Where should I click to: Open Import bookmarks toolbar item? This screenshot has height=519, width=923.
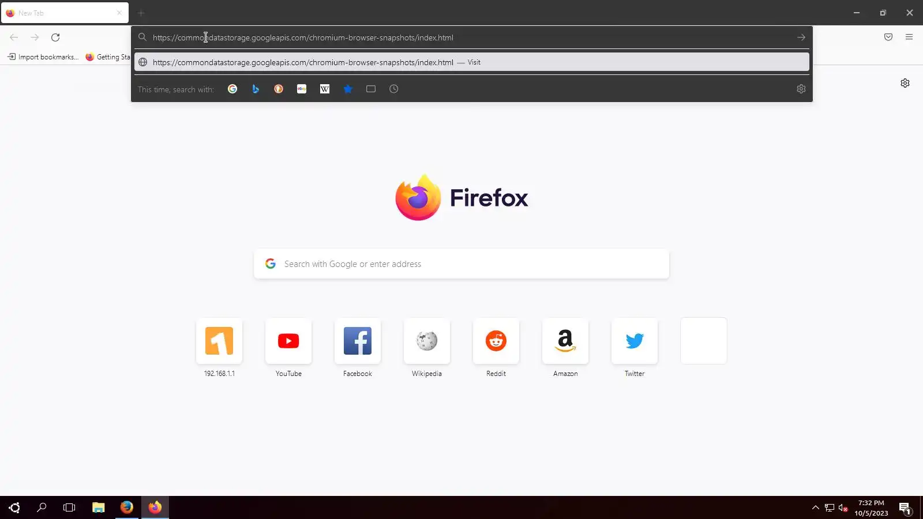(43, 57)
